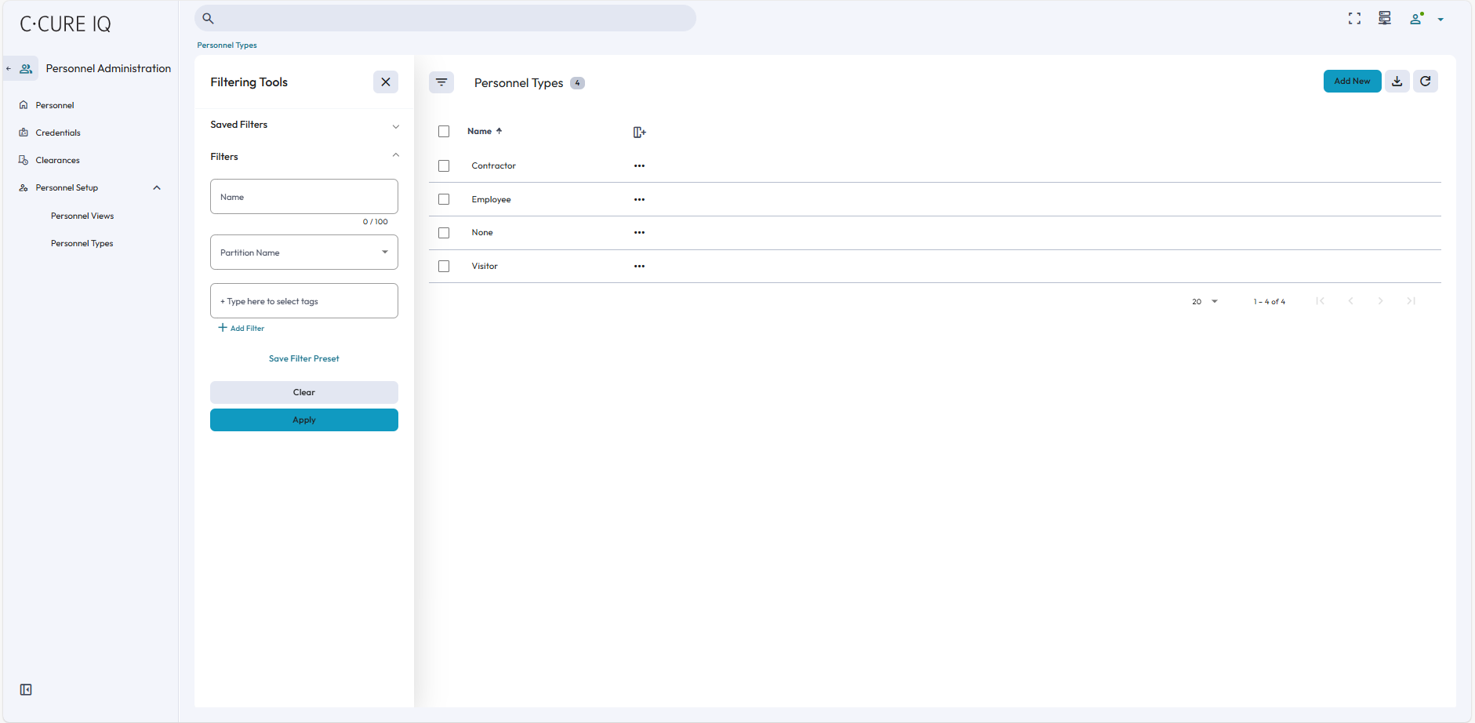Screen dimensions: 1475x723
Task: Refresh the Personnel Types list
Action: click(1426, 82)
